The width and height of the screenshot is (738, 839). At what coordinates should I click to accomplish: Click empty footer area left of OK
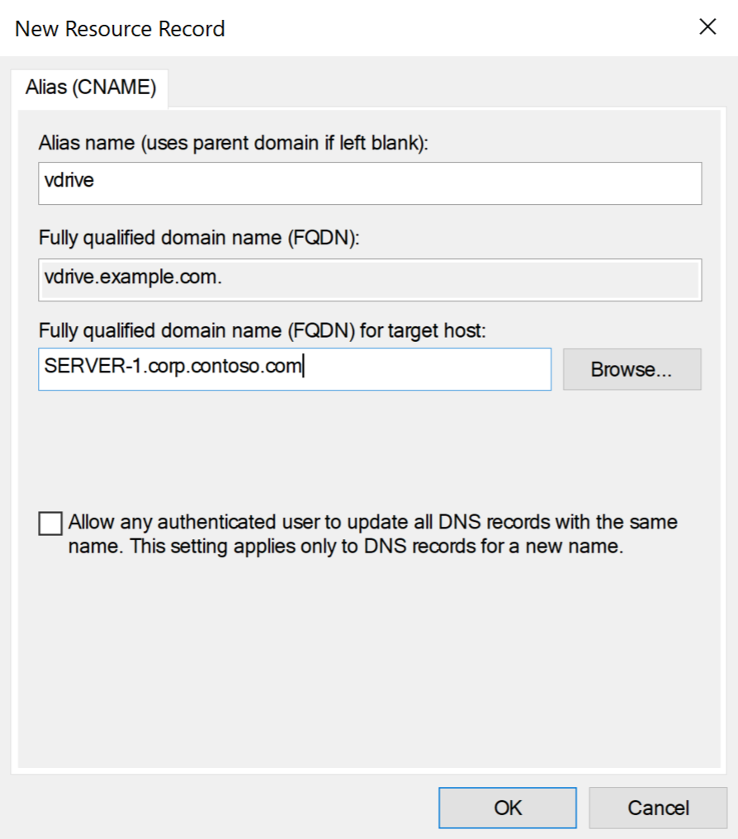tap(223, 807)
